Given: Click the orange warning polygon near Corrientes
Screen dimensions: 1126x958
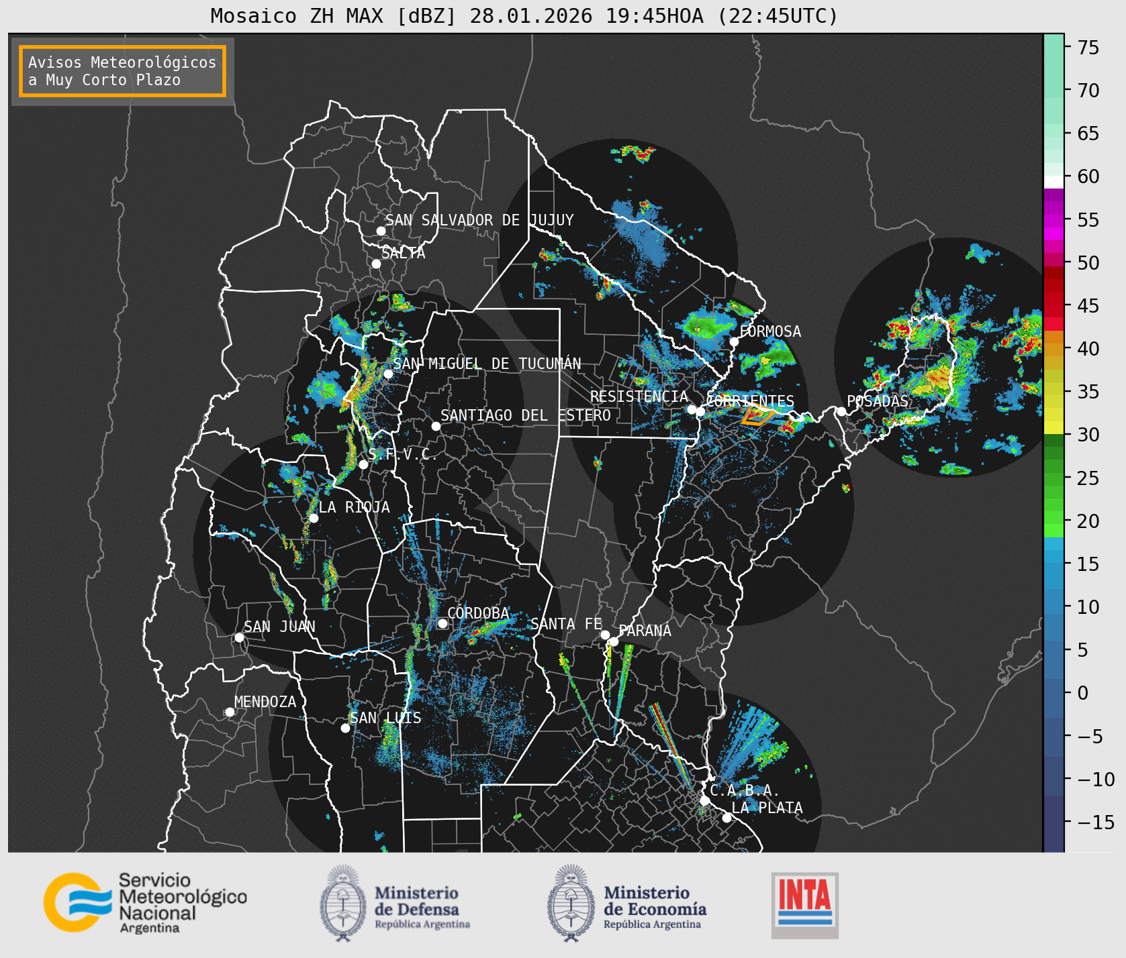Looking at the screenshot, I should click(x=758, y=415).
